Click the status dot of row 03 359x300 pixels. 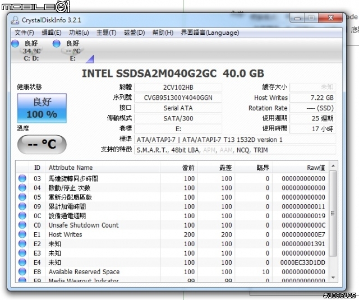[22, 178]
